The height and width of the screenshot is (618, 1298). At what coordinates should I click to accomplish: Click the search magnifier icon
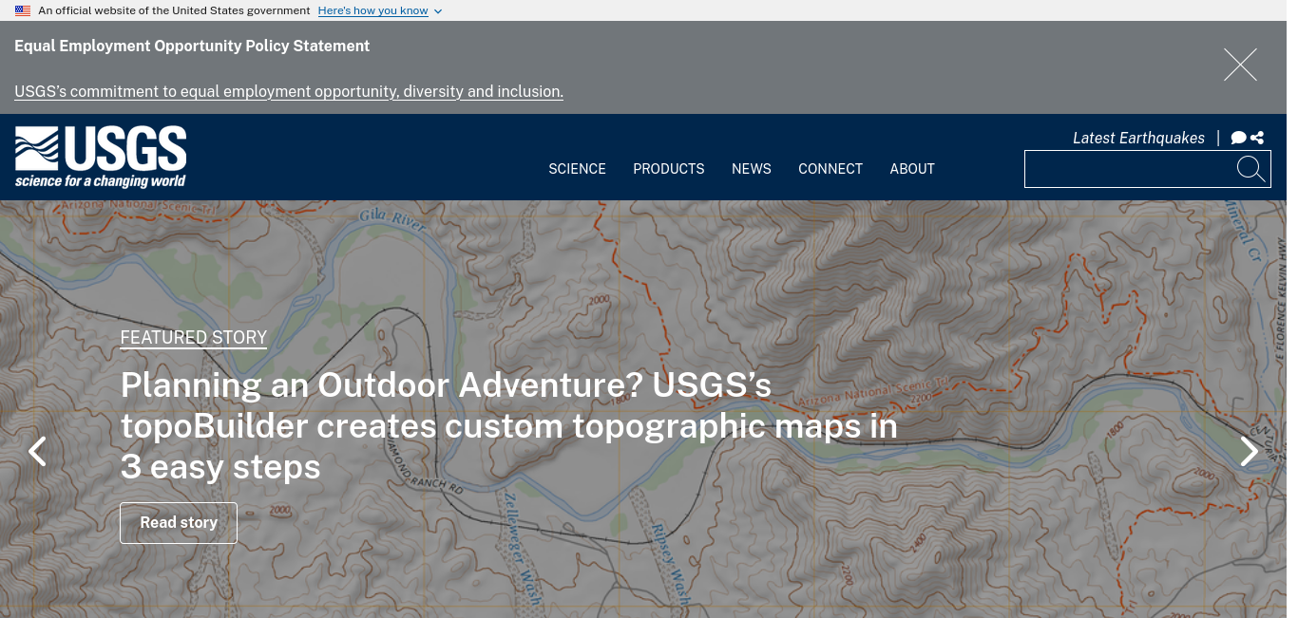pyautogui.click(x=1250, y=169)
